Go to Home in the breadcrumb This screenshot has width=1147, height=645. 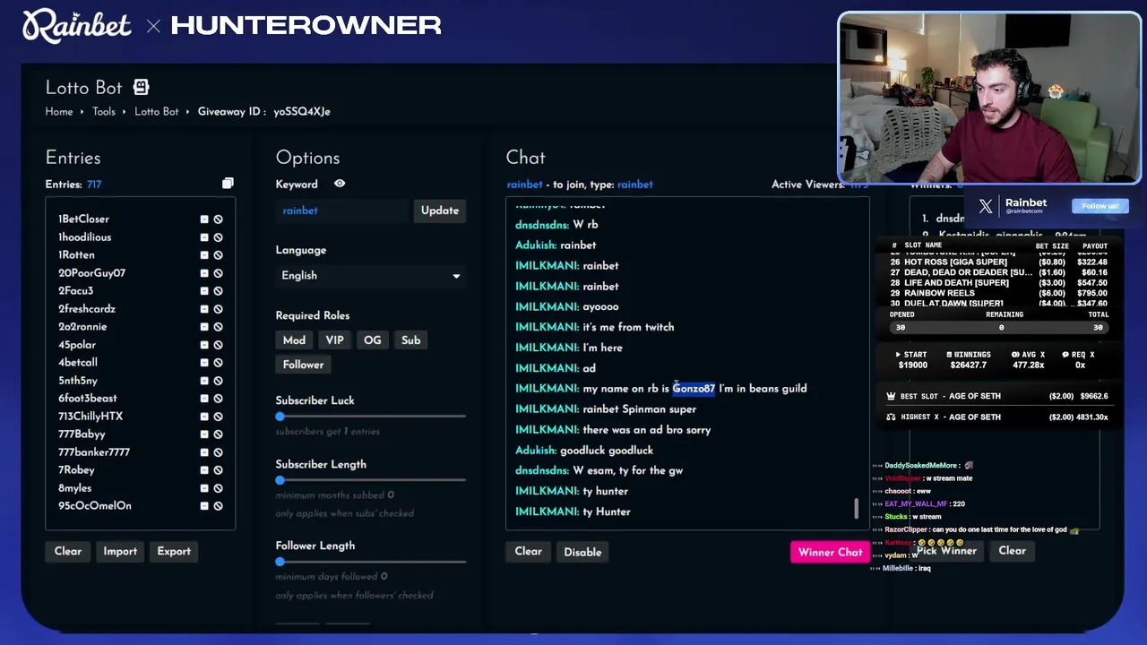click(x=59, y=112)
